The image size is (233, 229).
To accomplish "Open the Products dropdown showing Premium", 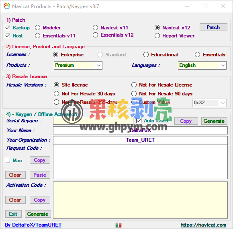I will (x=78, y=65).
